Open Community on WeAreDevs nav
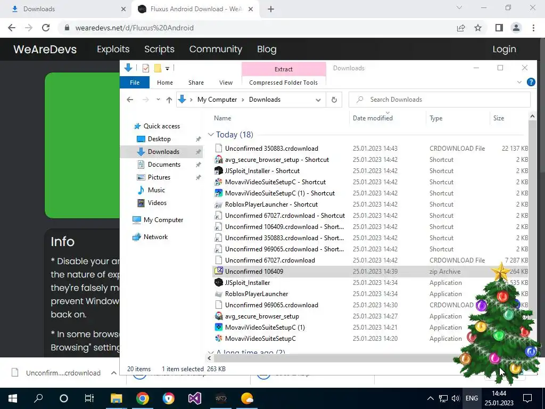545x409 pixels. tap(216, 49)
